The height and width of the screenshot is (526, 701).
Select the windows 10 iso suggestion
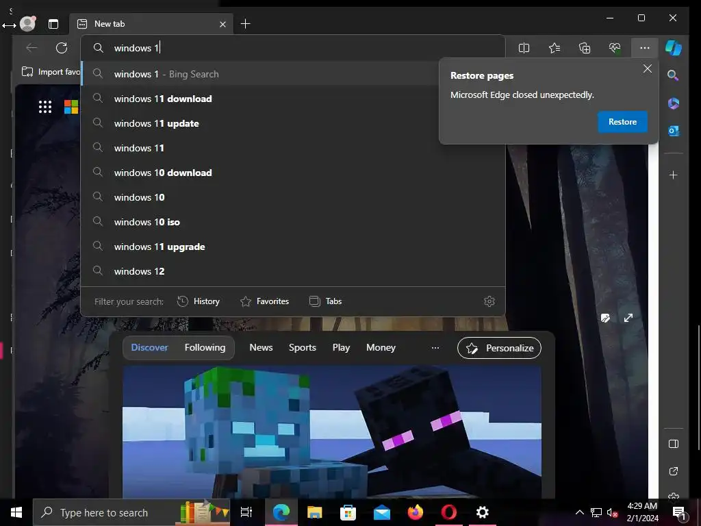293,222
